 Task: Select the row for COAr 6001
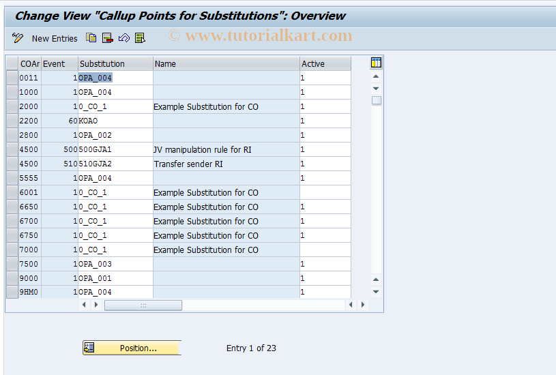click(12, 192)
